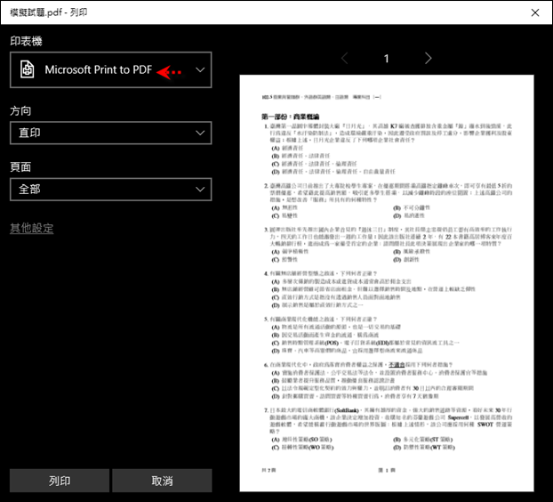The width and height of the screenshot is (553, 502).
Task: Expand the 方向 orientation dropdown showing 直印
Action: (111, 134)
